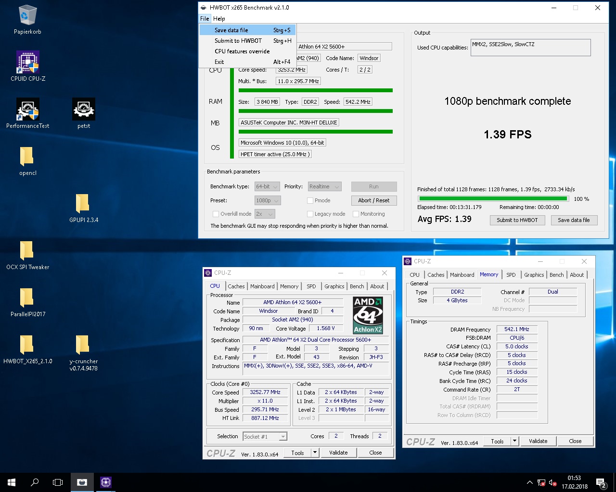Open the Benchmark type 64-bit dropdown
Viewport: 616px width, 492px height.
(x=267, y=186)
